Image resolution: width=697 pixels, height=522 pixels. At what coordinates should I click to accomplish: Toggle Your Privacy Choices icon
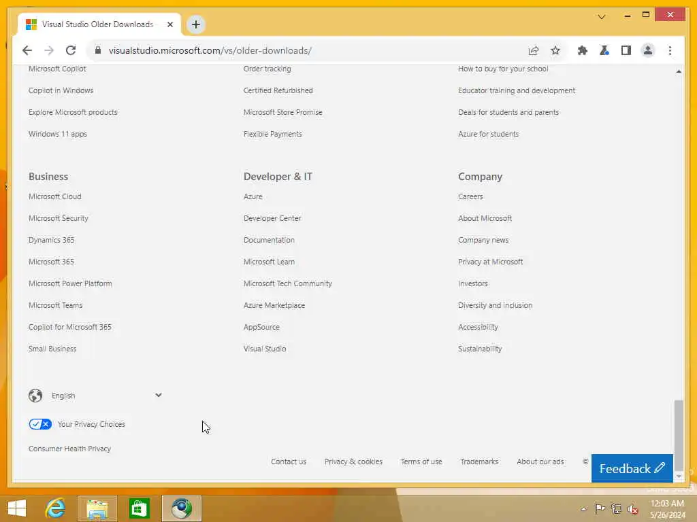[40, 424]
